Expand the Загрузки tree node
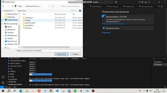Screen dimensions: 167x93 [x=3, y=33]
